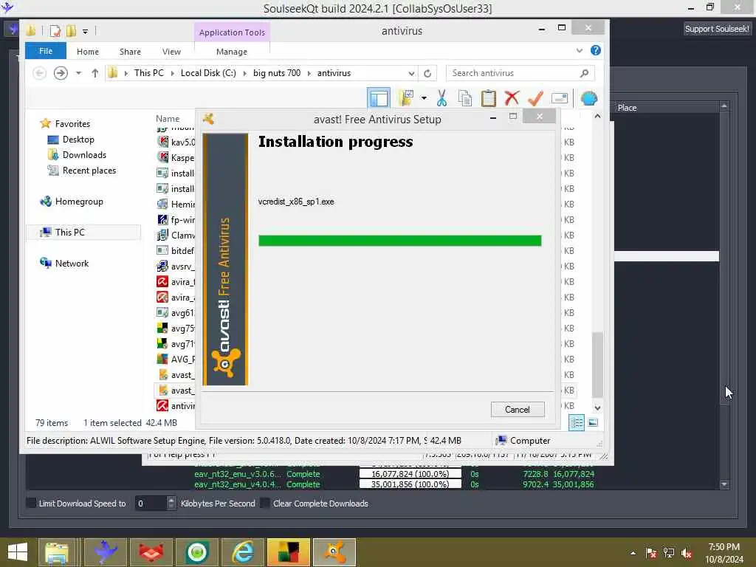Viewport: 756px width, 567px height.
Task: Click the folder options toolbar icon
Action: 406,98
